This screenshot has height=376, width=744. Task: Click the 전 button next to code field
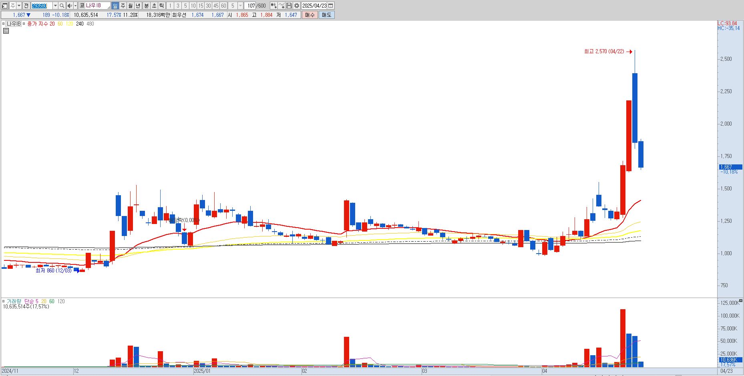point(26,6)
